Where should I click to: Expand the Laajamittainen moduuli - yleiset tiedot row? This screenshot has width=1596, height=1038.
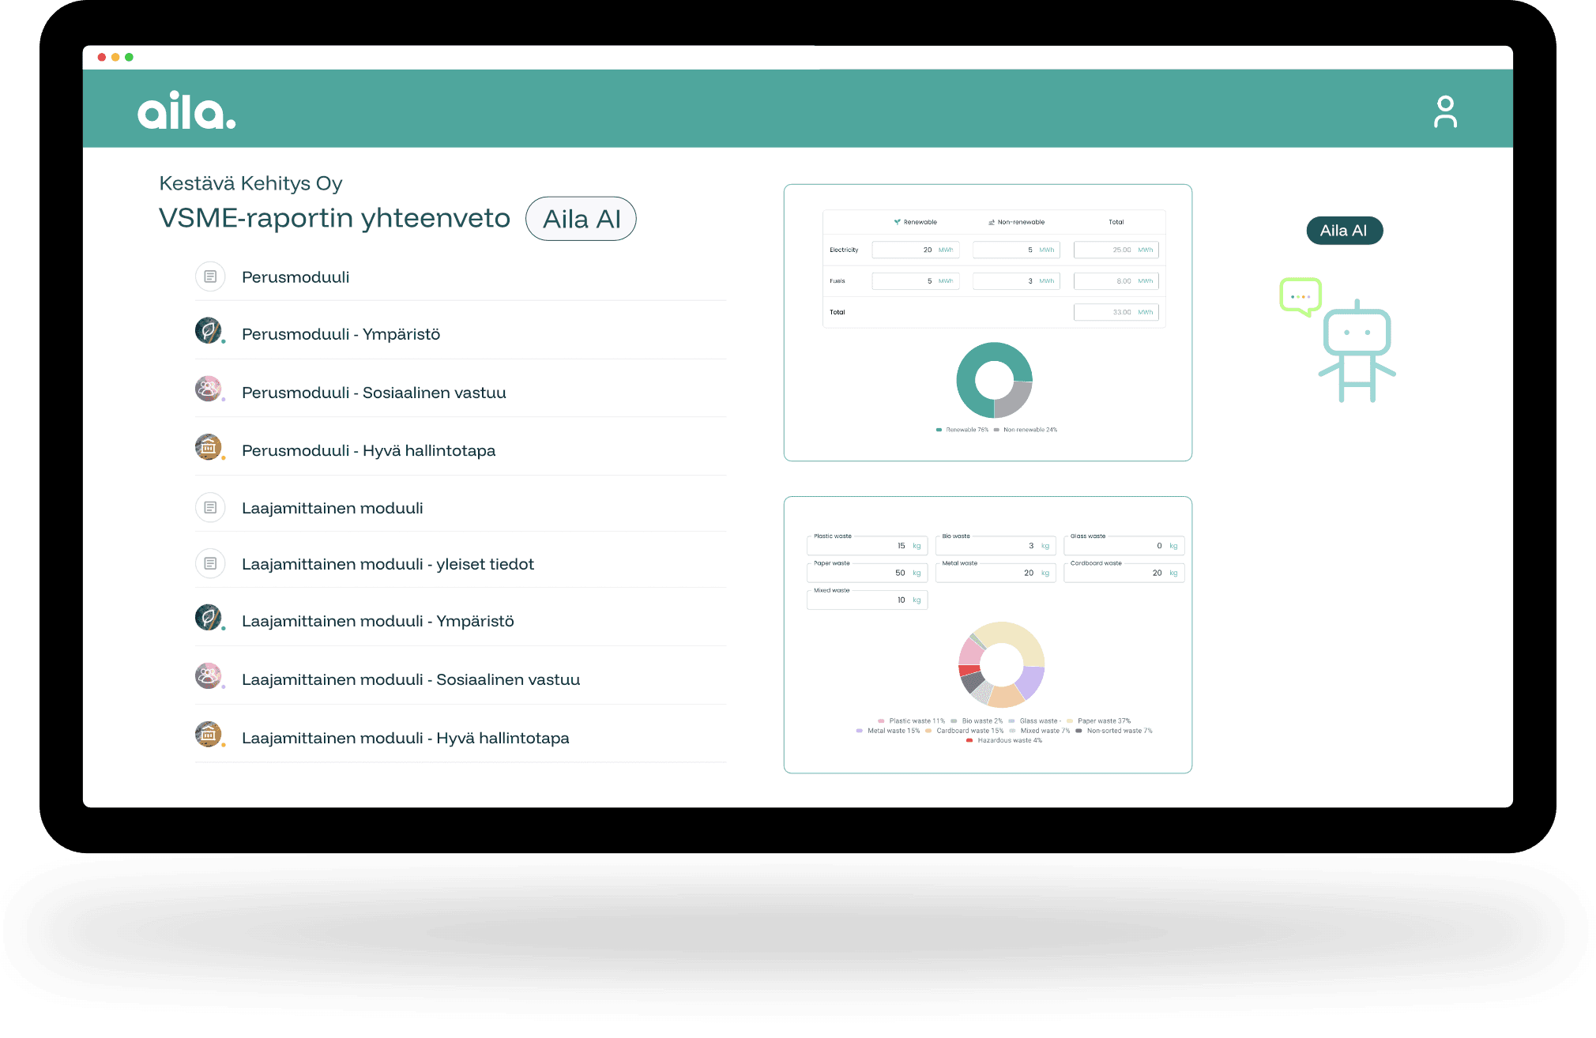coord(388,563)
